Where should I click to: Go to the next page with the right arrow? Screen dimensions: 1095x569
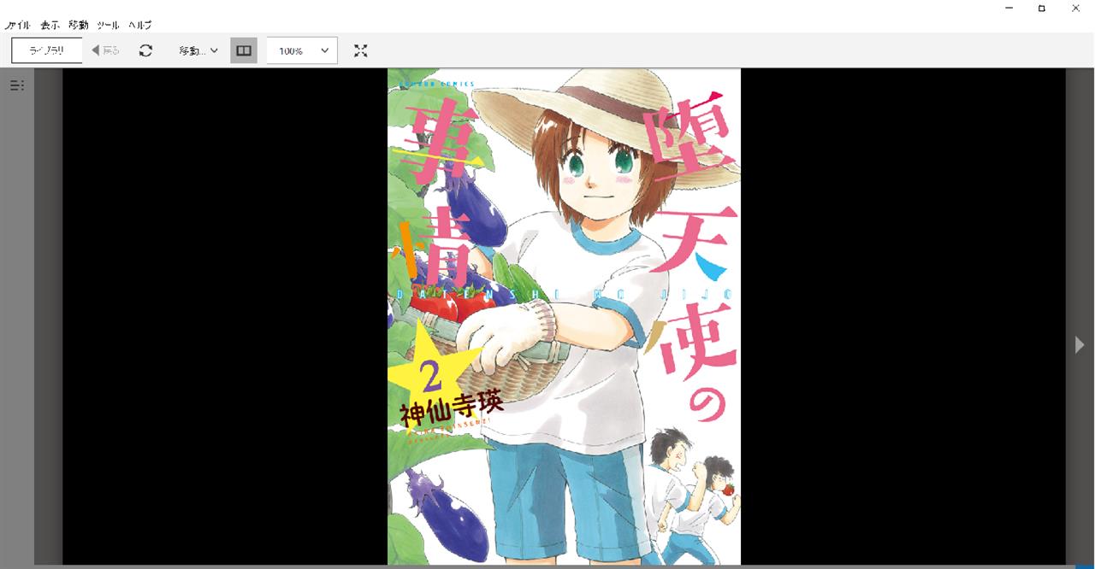click(1080, 344)
